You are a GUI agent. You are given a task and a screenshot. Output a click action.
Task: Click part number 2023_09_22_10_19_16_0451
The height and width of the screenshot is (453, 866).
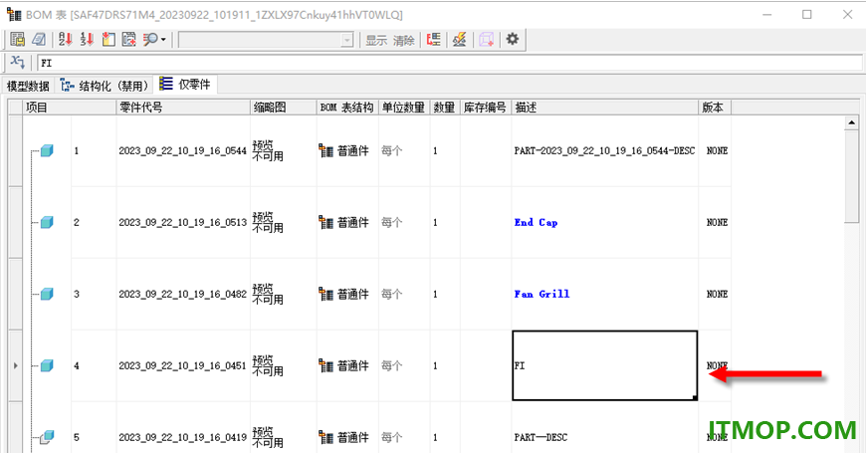tap(183, 365)
